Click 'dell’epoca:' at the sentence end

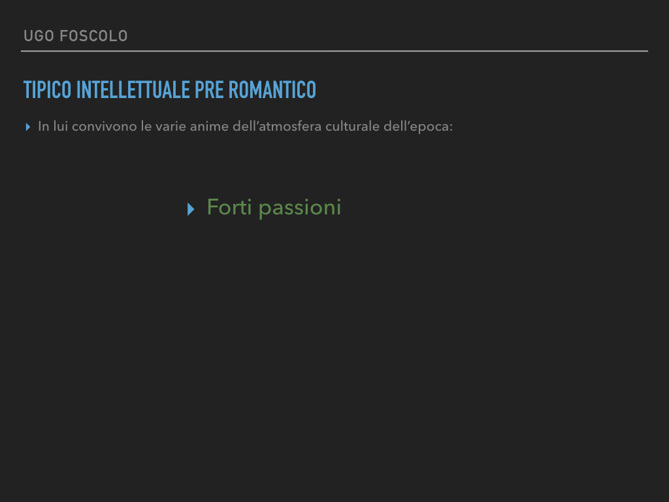click(418, 127)
